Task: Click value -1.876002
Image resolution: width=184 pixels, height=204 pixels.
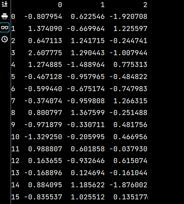Action: [x=128, y=185]
